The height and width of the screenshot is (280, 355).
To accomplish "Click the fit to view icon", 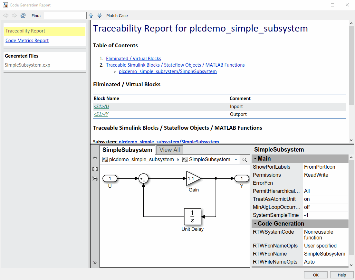I will 95,169.
